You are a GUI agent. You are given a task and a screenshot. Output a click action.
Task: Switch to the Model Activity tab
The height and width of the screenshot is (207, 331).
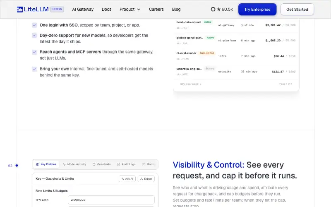(74, 164)
